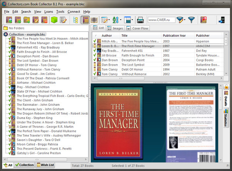
Task: Click the folder tree view icon
Action: coord(75,19)
